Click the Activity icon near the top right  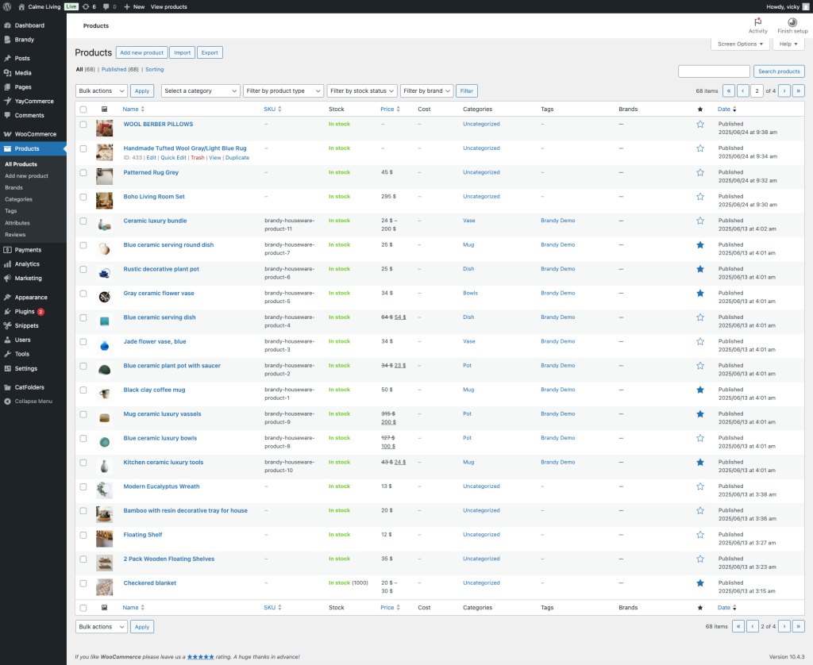[758, 25]
